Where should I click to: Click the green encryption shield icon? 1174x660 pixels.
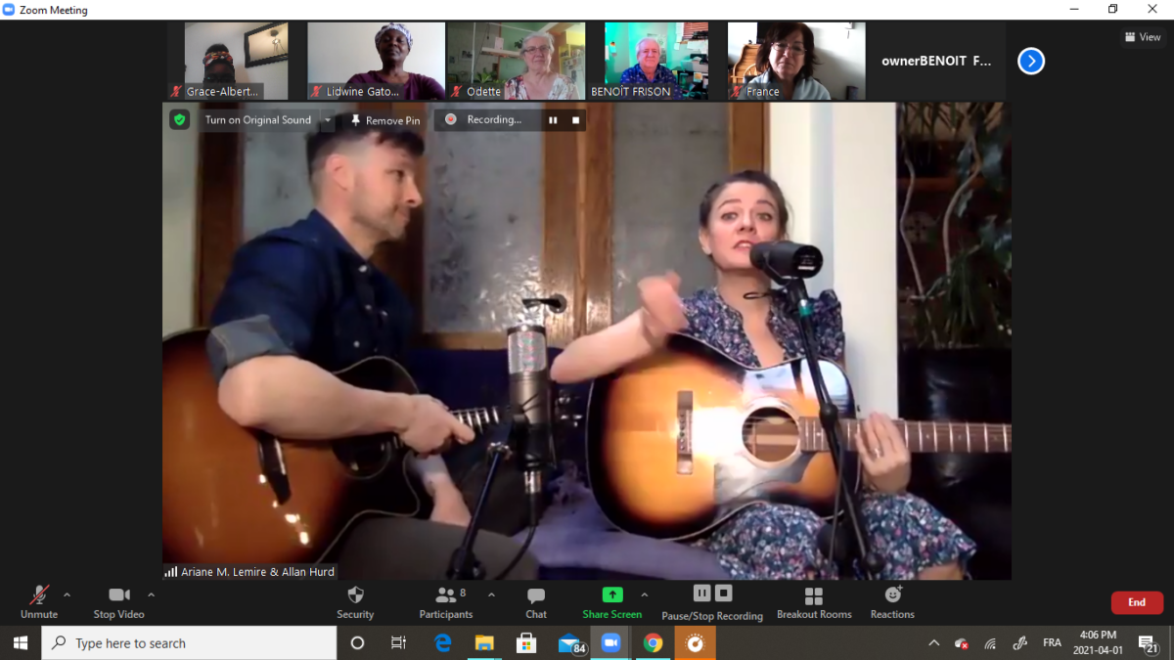click(x=179, y=119)
